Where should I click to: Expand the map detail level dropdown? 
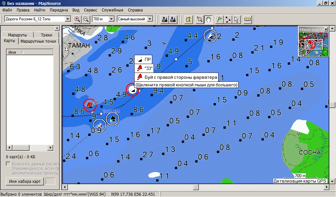coord(150,19)
